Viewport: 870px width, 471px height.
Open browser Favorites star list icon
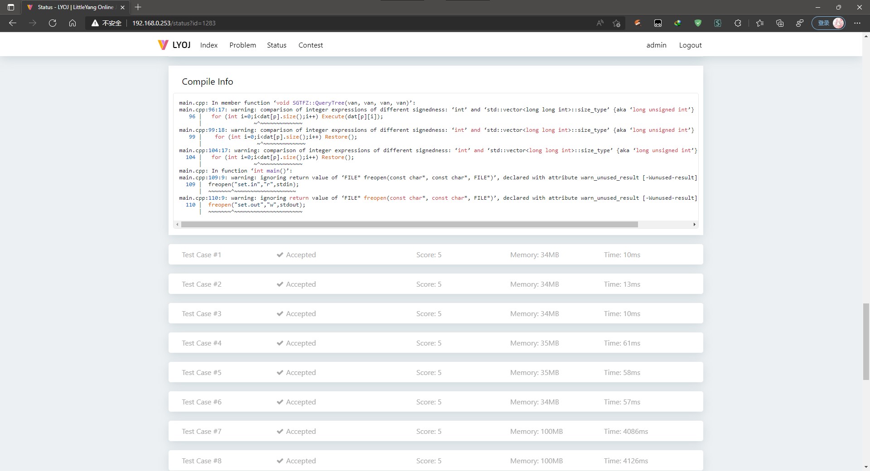click(x=759, y=23)
